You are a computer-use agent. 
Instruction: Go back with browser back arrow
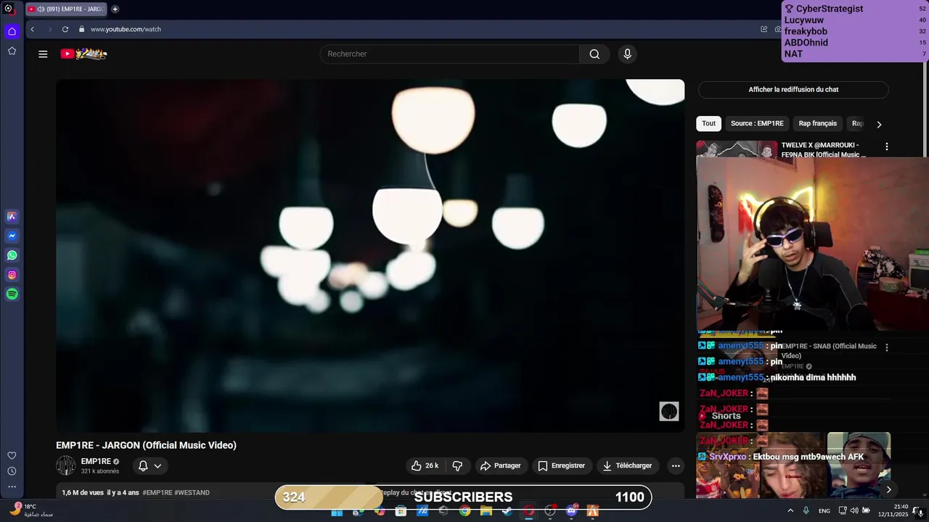pyautogui.click(x=32, y=29)
